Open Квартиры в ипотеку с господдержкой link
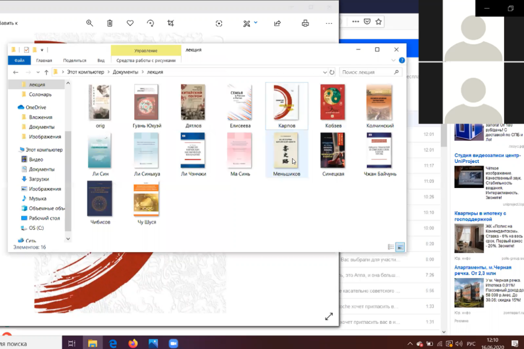Viewport: 524px width, 349px height. (480, 216)
